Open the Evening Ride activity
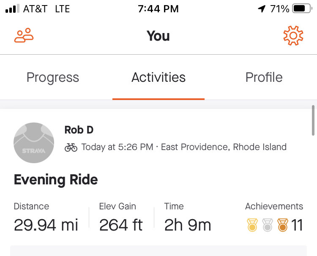Viewport: 317px width, 256px height. coord(56,180)
